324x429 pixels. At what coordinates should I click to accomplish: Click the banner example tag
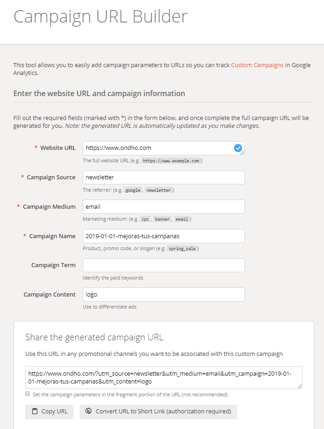tap(162, 219)
